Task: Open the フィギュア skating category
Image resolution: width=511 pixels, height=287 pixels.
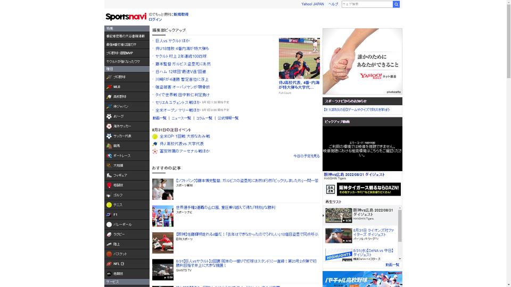Action: tap(127, 175)
